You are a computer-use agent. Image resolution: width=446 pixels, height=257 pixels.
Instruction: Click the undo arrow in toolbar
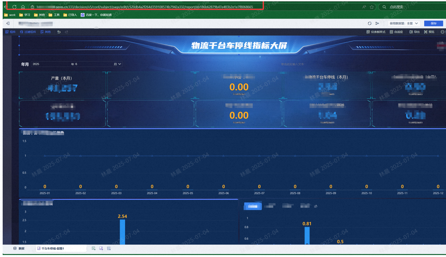click(59, 32)
